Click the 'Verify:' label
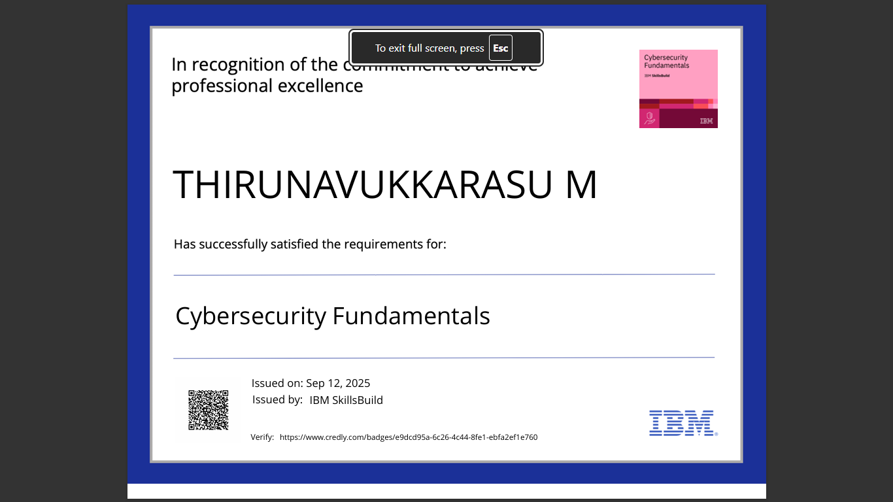This screenshot has width=893, height=502. [262, 437]
